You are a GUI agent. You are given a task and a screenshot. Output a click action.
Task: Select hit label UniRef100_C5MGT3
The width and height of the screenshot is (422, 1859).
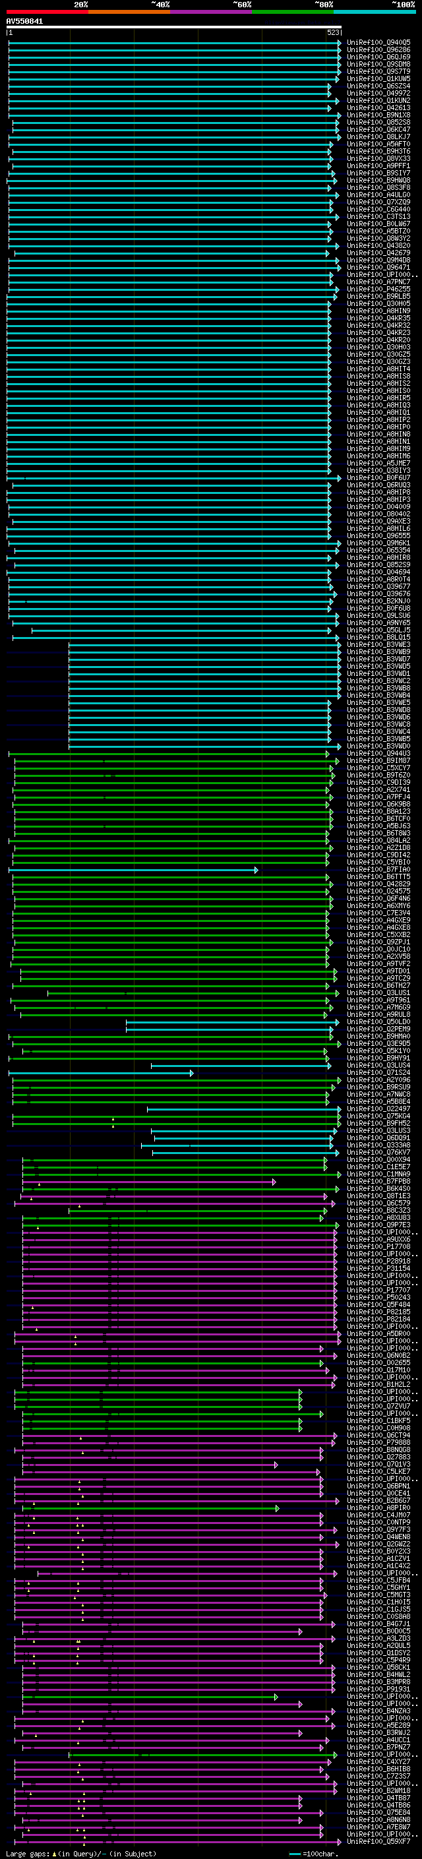coord(378,1595)
